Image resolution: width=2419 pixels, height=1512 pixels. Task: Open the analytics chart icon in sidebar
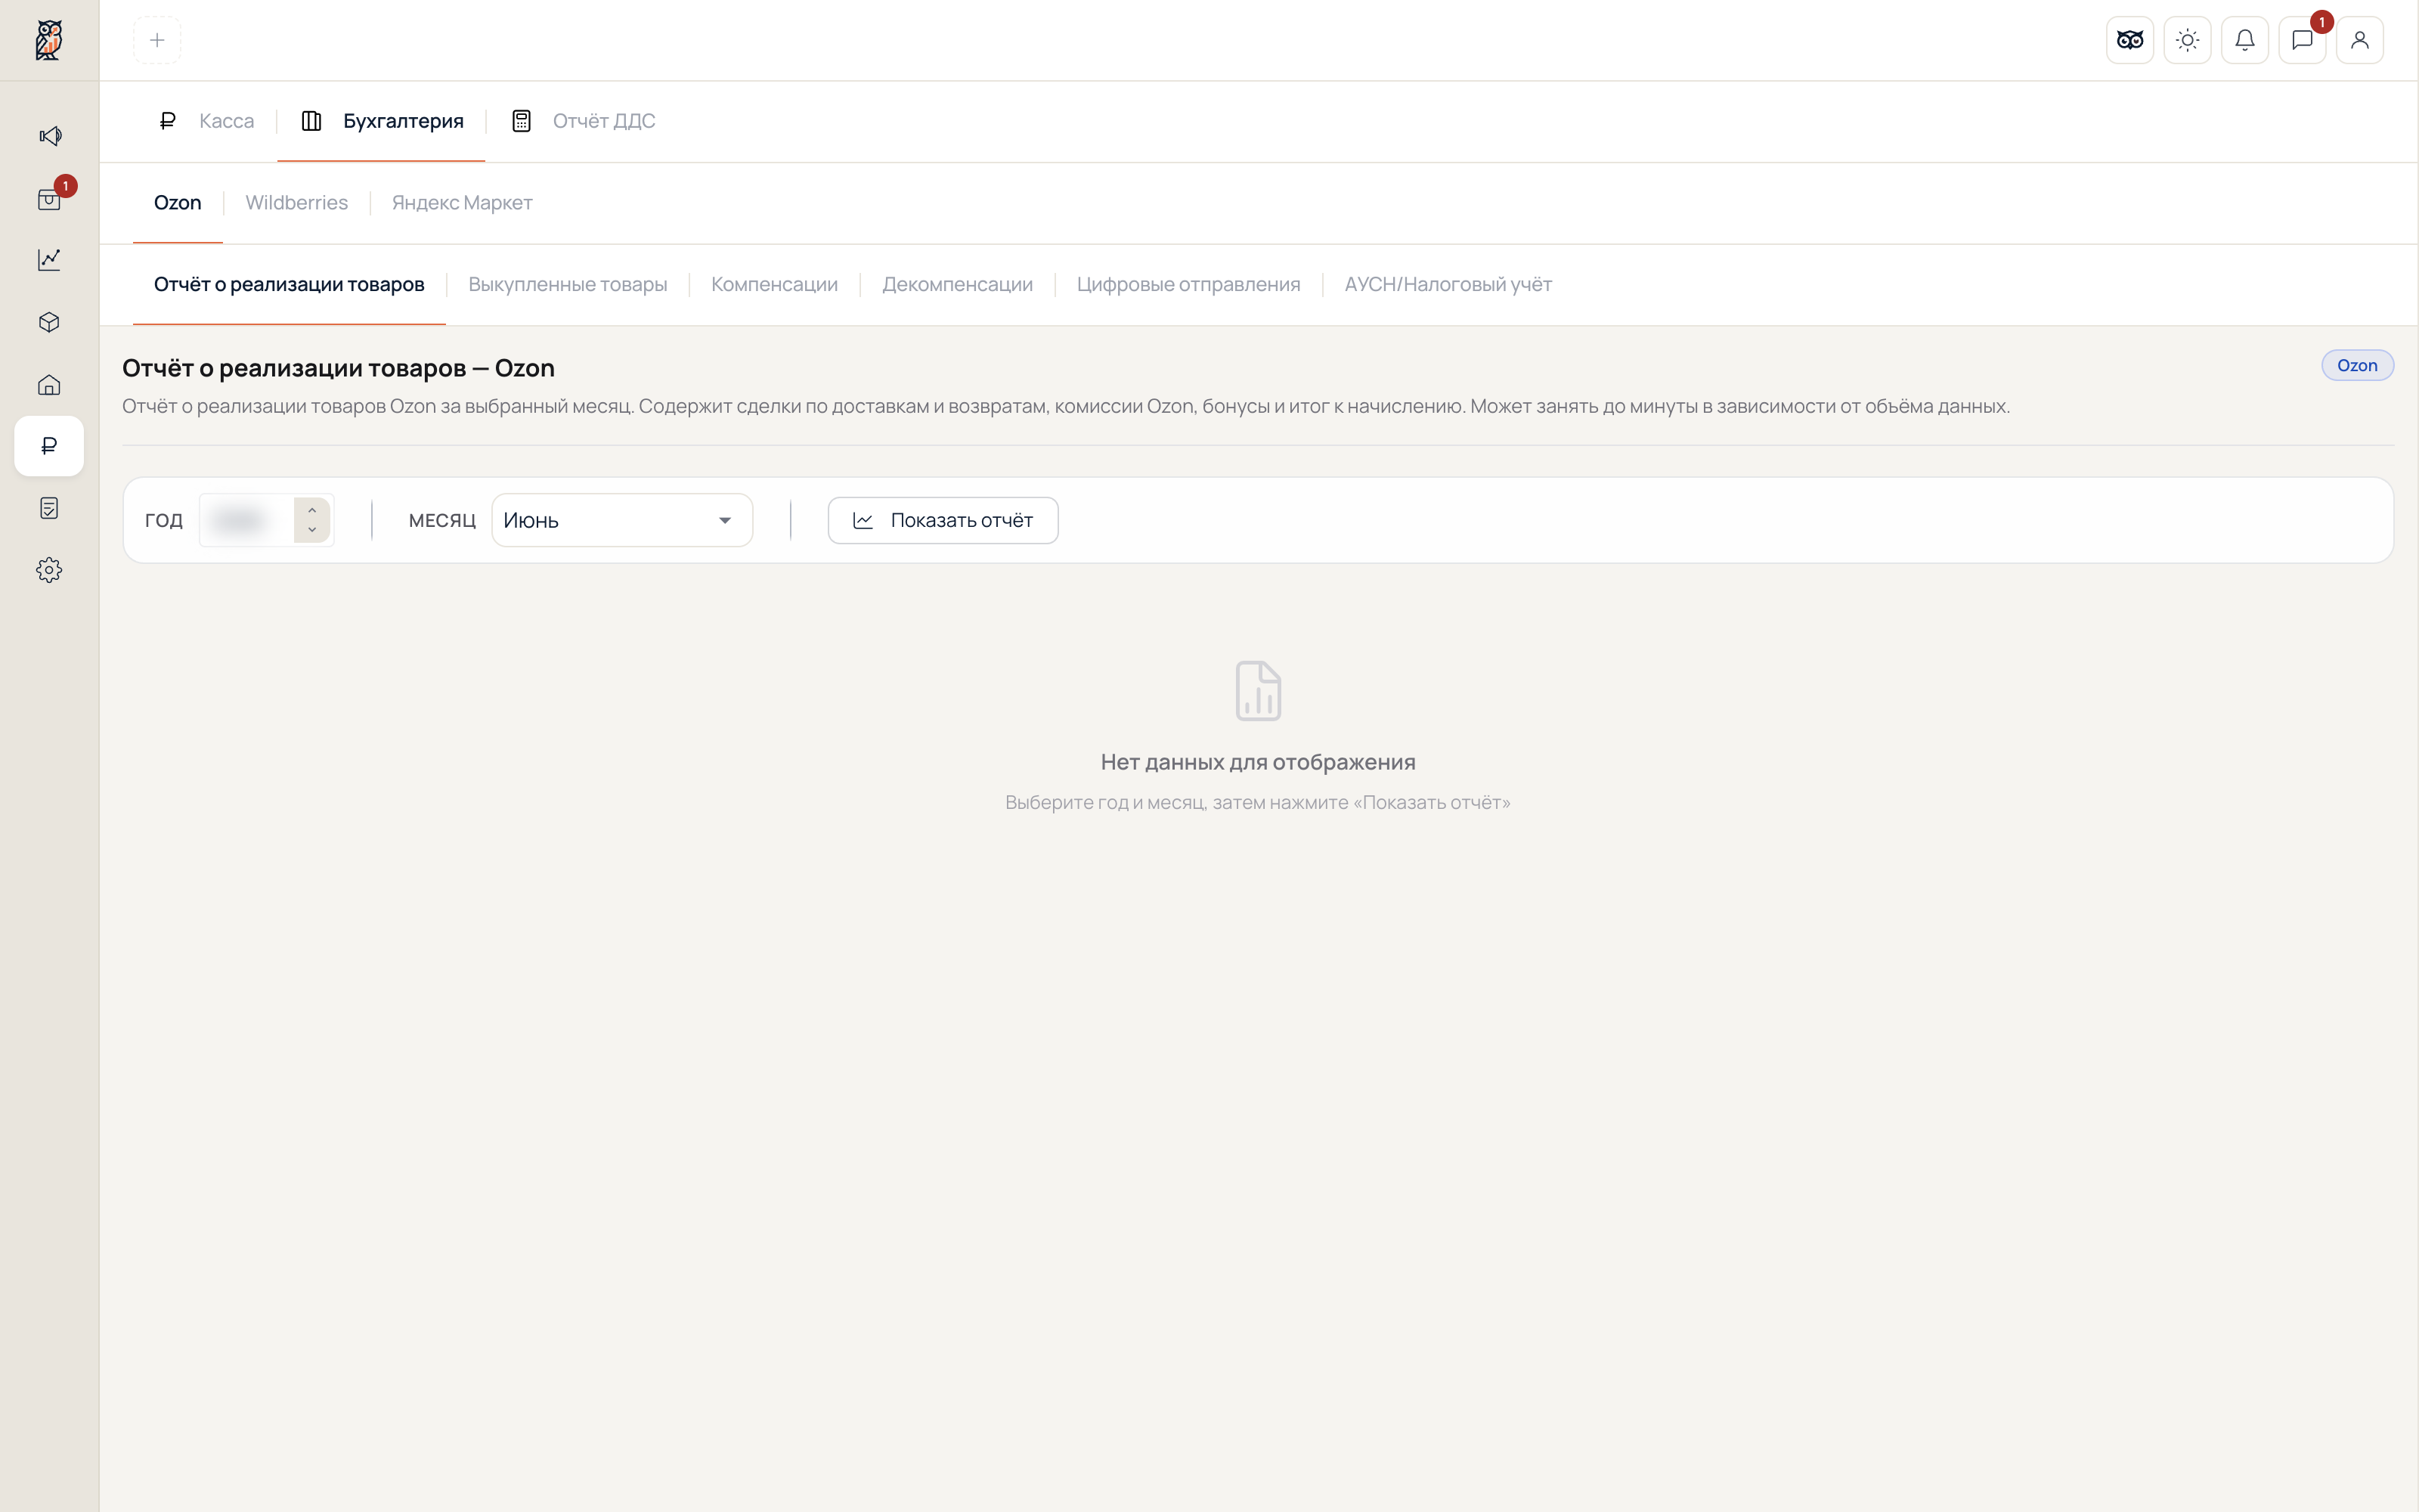tap(49, 260)
